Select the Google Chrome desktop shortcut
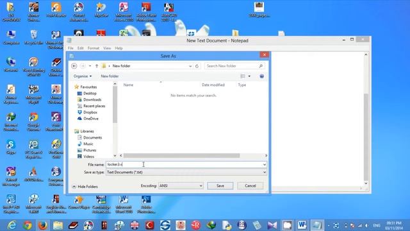This screenshot has width=410, height=231. pos(33,122)
